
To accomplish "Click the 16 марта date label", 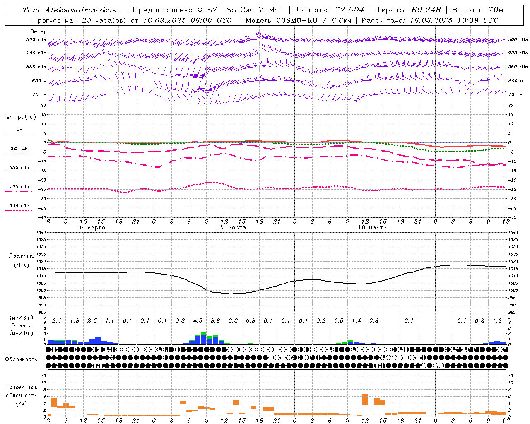I will [x=91, y=228].
